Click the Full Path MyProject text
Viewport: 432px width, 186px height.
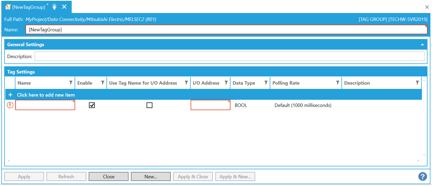coord(91,19)
